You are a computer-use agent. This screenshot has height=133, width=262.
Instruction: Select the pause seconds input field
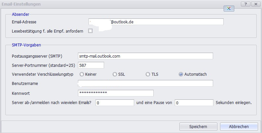tap(194, 103)
